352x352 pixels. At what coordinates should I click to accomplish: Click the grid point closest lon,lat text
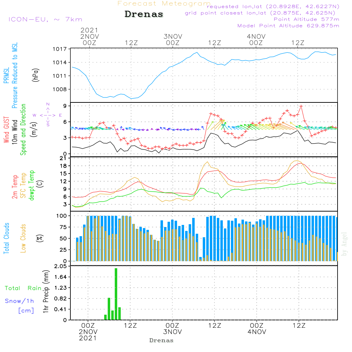click(260, 13)
